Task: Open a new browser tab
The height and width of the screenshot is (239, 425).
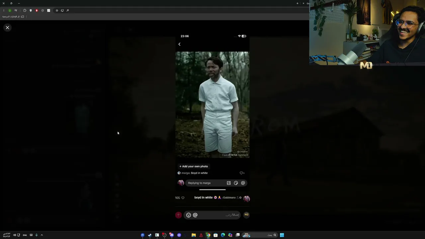Action: [297, 3]
